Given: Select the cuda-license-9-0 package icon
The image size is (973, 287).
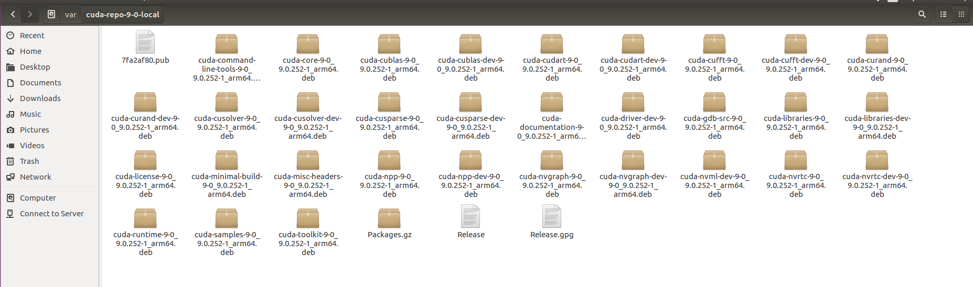Looking at the screenshot, I should click(145, 160).
